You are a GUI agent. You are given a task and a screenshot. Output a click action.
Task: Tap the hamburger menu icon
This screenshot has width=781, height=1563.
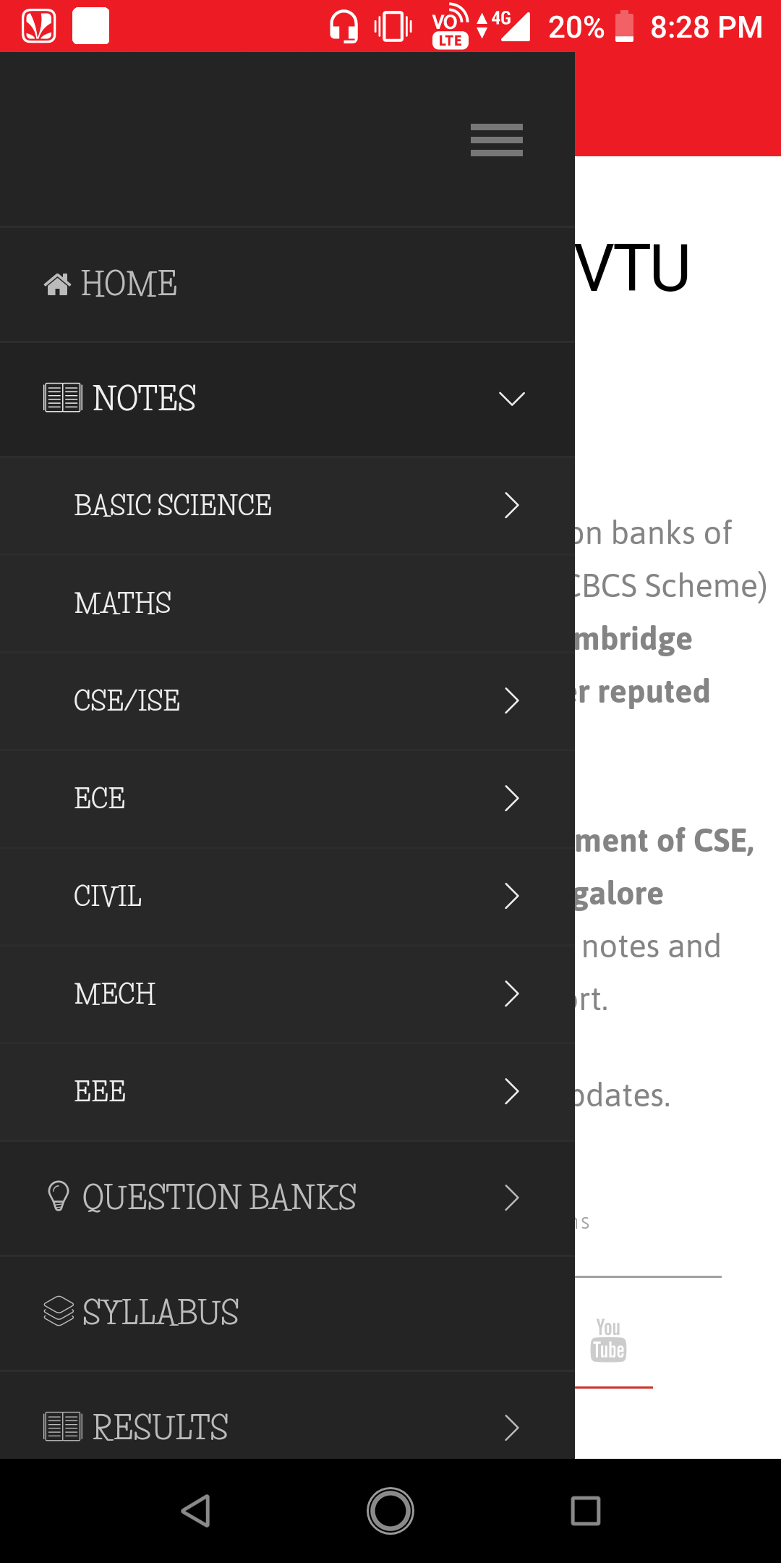[x=496, y=140]
